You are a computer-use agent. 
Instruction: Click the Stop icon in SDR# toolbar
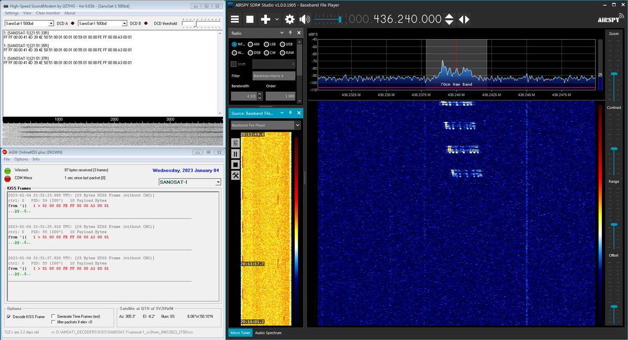[250, 19]
